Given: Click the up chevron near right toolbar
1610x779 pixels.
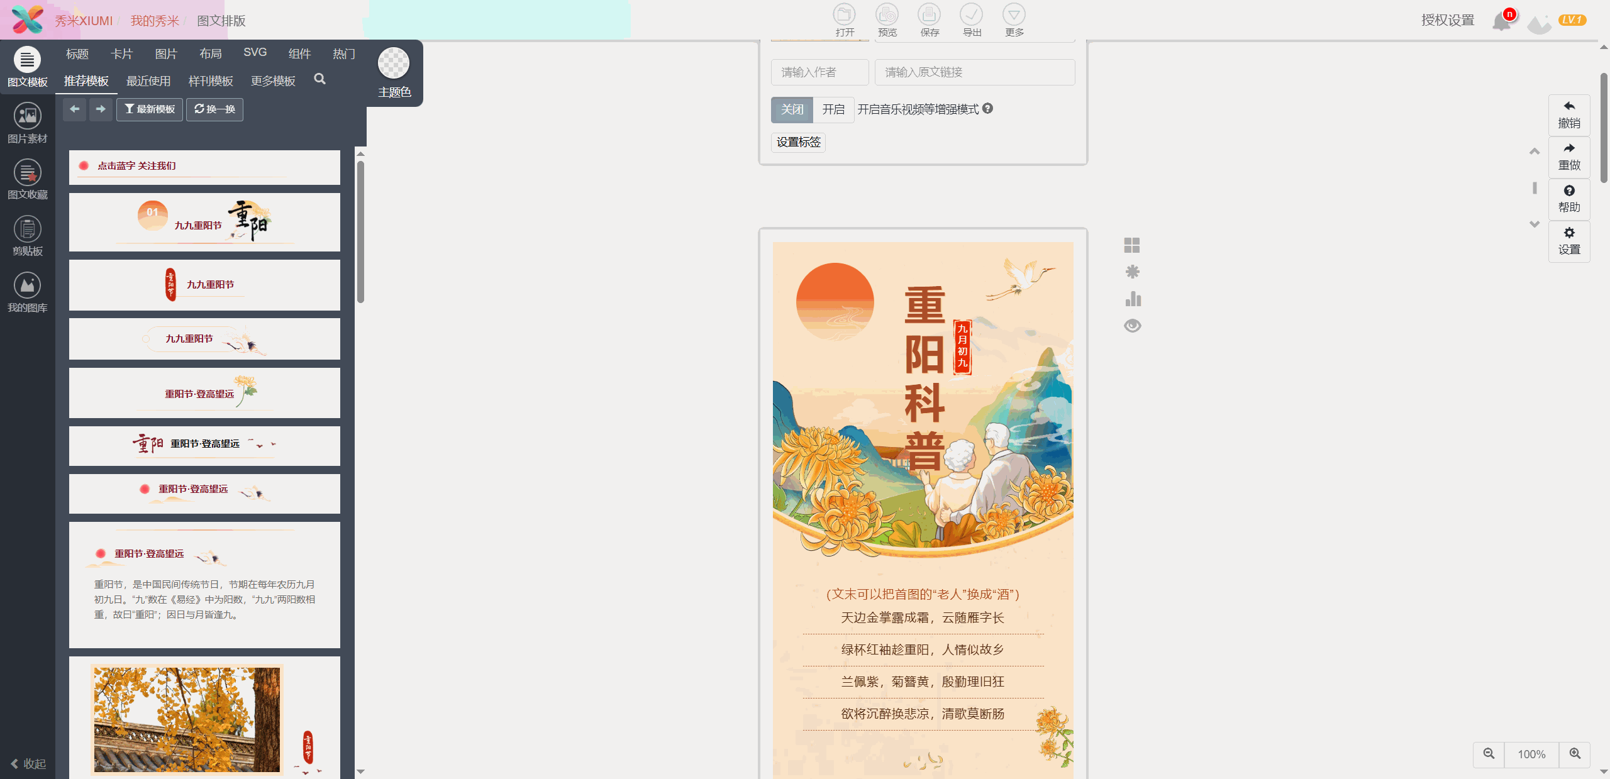Looking at the screenshot, I should click(1535, 151).
